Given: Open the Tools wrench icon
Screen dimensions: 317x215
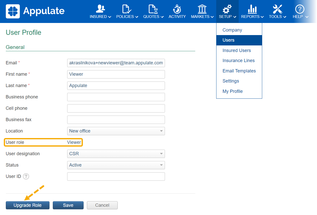Looking at the screenshot, I should click(x=277, y=9).
